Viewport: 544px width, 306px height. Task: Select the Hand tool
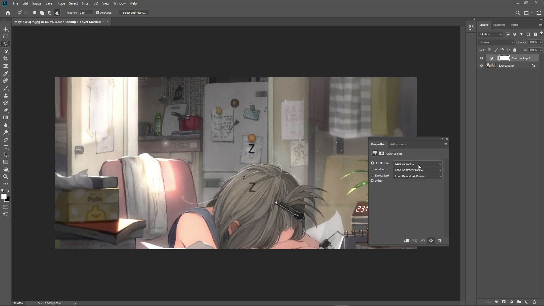[x=6, y=169]
